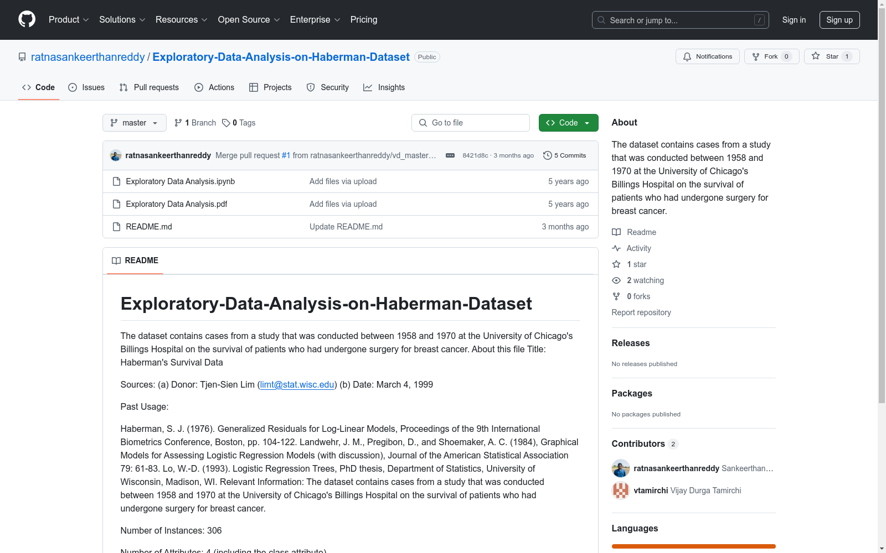Click the fork icon beside 0 forks
This screenshot has height=553, width=886.
pyautogui.click(x=616, y=296)
